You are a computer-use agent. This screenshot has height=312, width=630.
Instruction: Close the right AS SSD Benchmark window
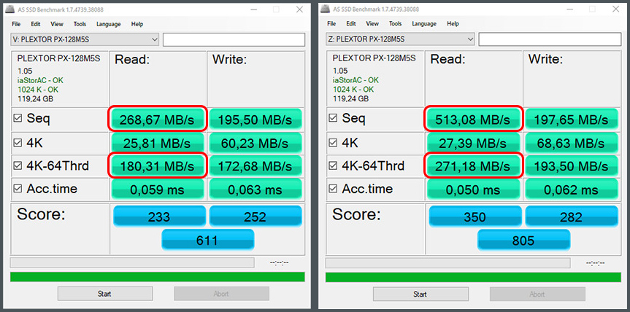point(615,9)
